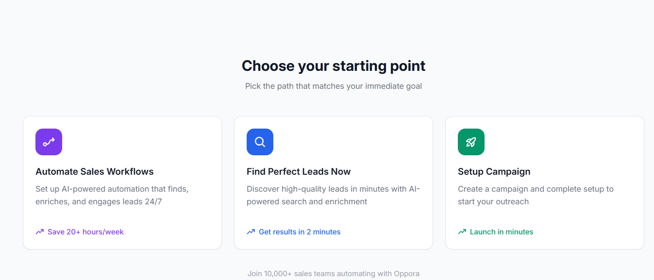Choose the Setup Campaign card
654x280 pixels.
click(x=544, y=182)
